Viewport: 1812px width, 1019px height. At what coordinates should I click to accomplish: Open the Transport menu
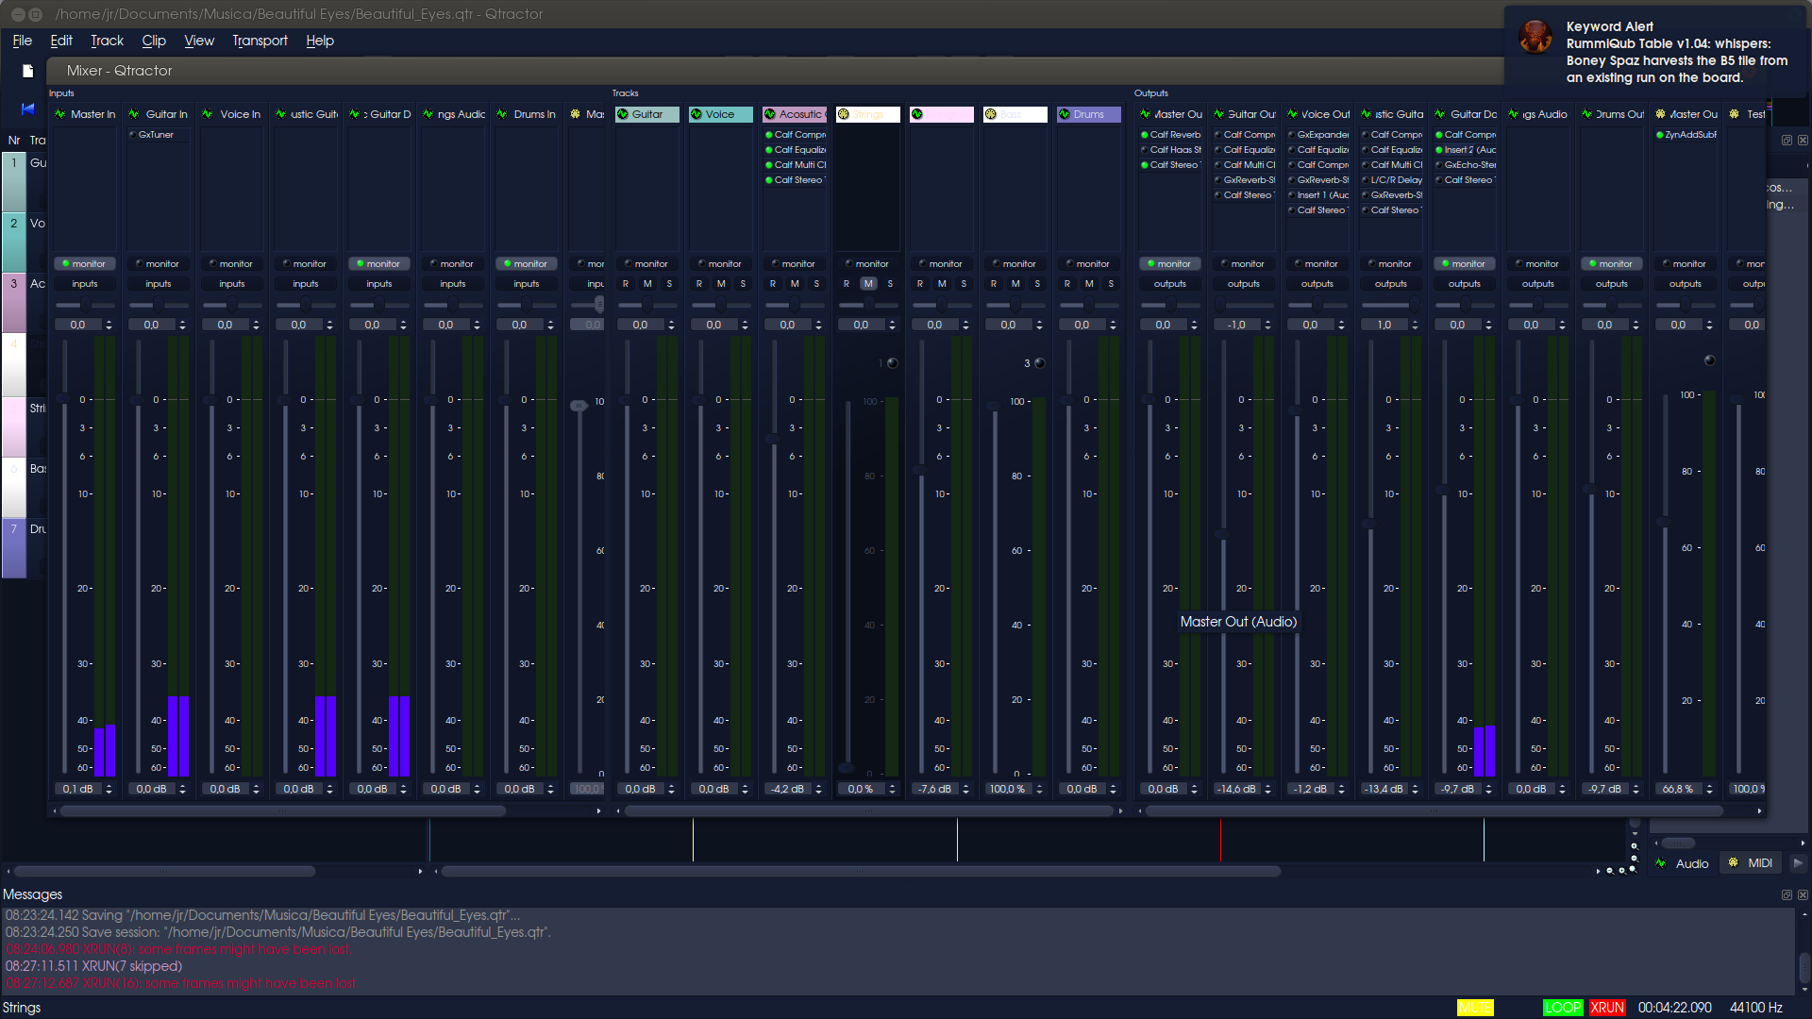[260, 41]
